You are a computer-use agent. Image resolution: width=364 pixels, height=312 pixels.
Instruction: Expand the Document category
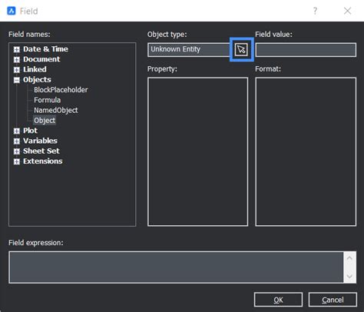click(17, 60)
